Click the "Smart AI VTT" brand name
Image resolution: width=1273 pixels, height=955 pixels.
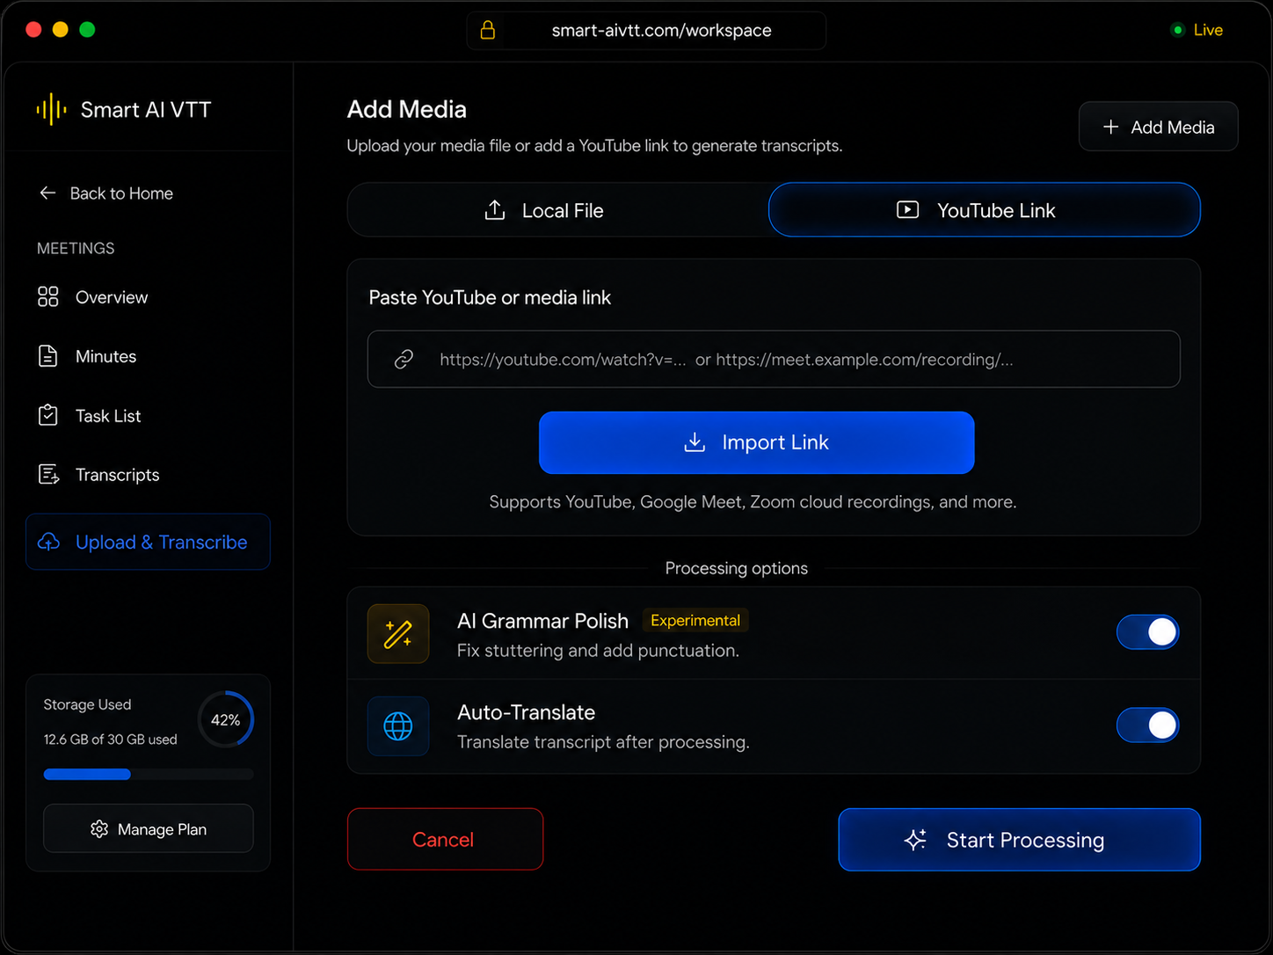[146, 110]
